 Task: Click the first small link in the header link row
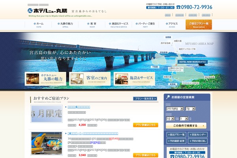(x=167, y=15)
